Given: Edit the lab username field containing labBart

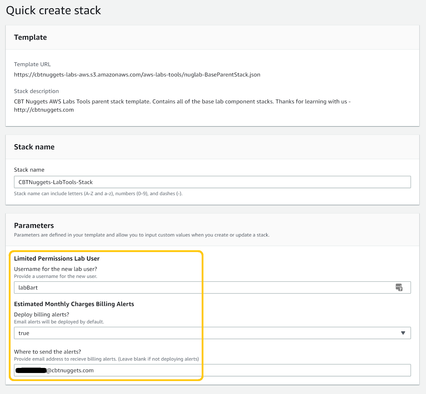Looking at the screenshot, I should 212,288.
